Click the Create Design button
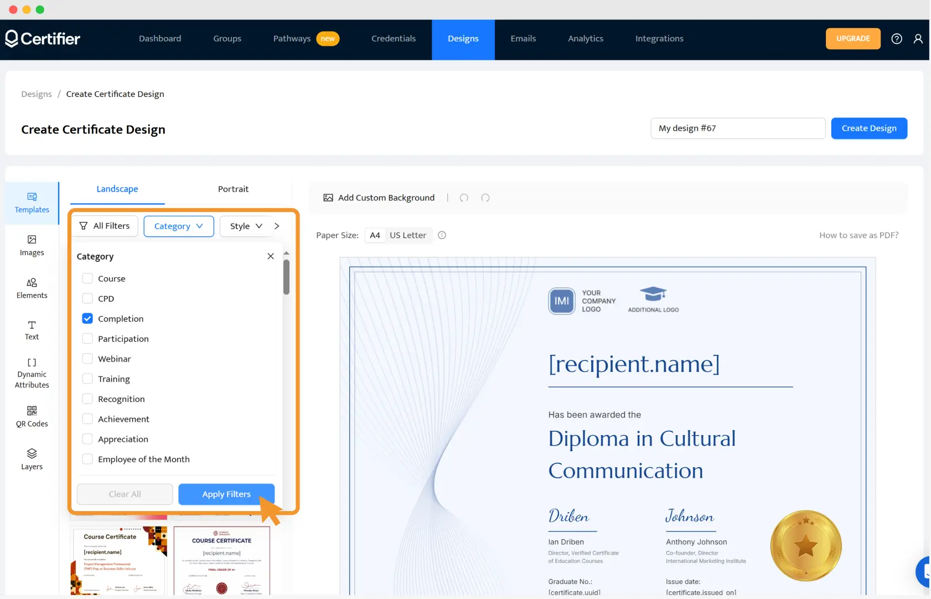This screenshot has width=931, height=599. (869, 128)
